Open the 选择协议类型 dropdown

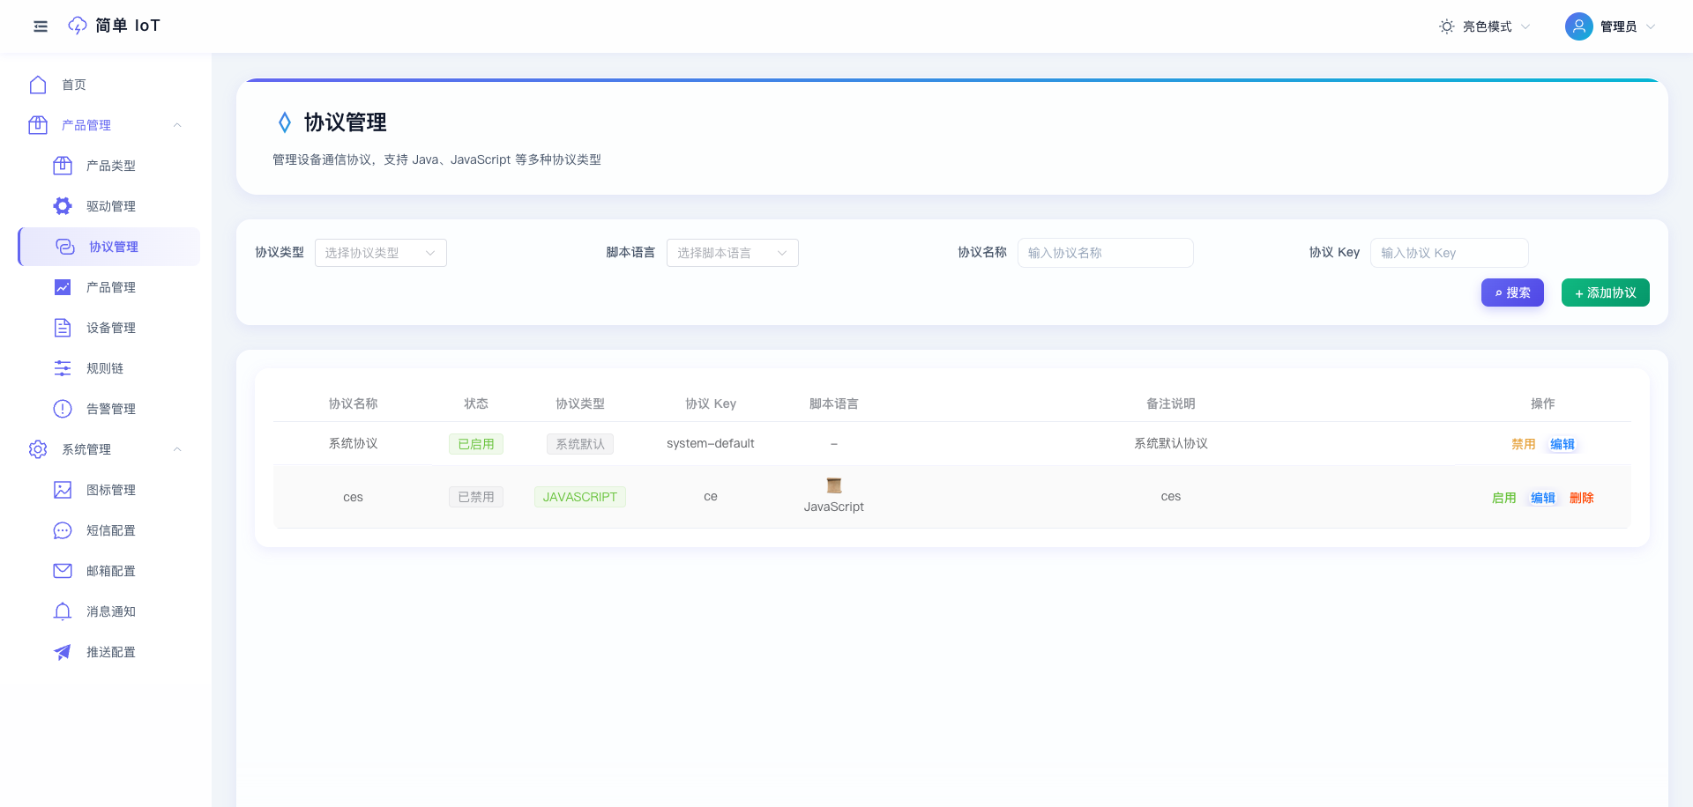pos(381,253)
